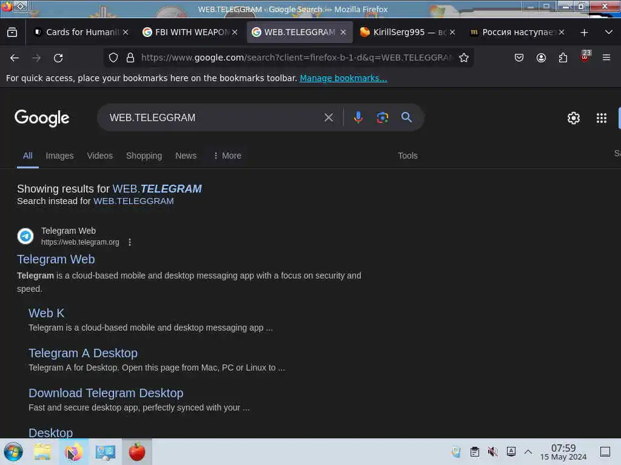Select the Shopping search filter

coord(144,156)
